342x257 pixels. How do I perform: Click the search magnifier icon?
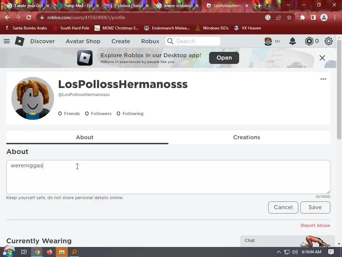170,41
